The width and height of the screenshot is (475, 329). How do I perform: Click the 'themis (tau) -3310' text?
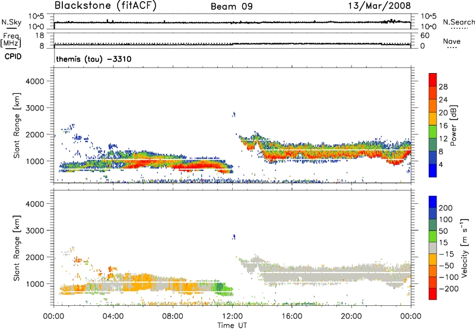click(x=94, y=59)
